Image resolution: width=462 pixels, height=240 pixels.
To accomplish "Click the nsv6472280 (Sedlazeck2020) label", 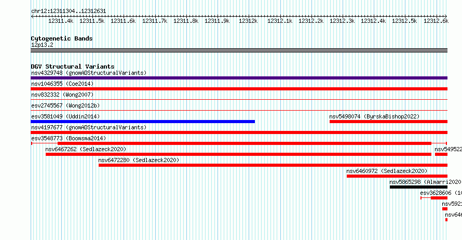I will point(139,160).
